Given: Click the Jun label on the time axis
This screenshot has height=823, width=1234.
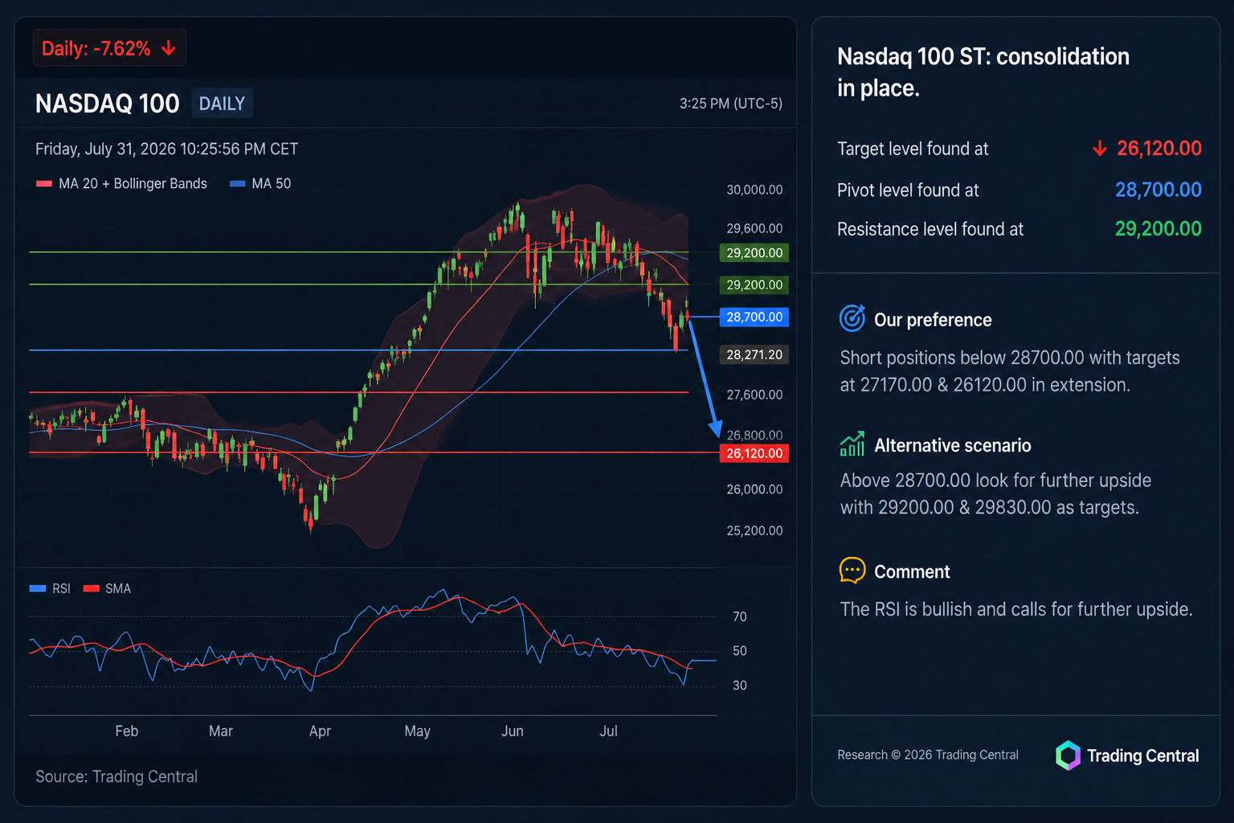Looking at the screenshot, I should [513, 731].
